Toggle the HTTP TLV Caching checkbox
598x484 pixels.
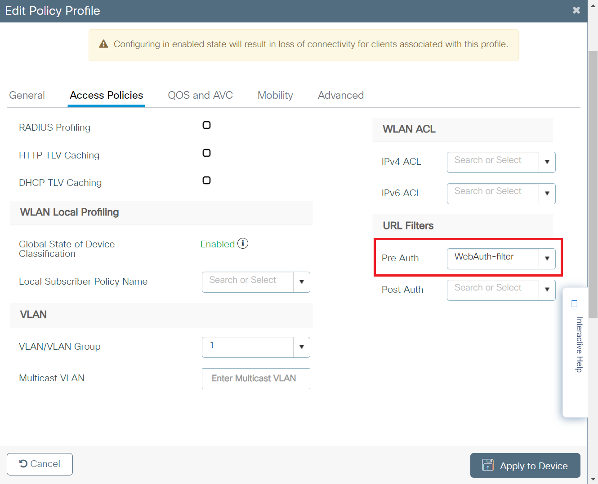point(206,153)
